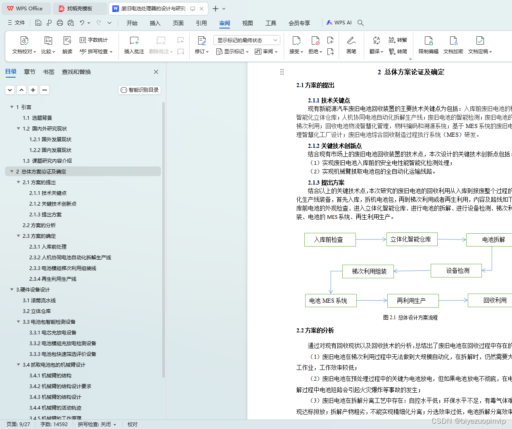Open 限制编辑 restrict editing

[x=429, y=45]
